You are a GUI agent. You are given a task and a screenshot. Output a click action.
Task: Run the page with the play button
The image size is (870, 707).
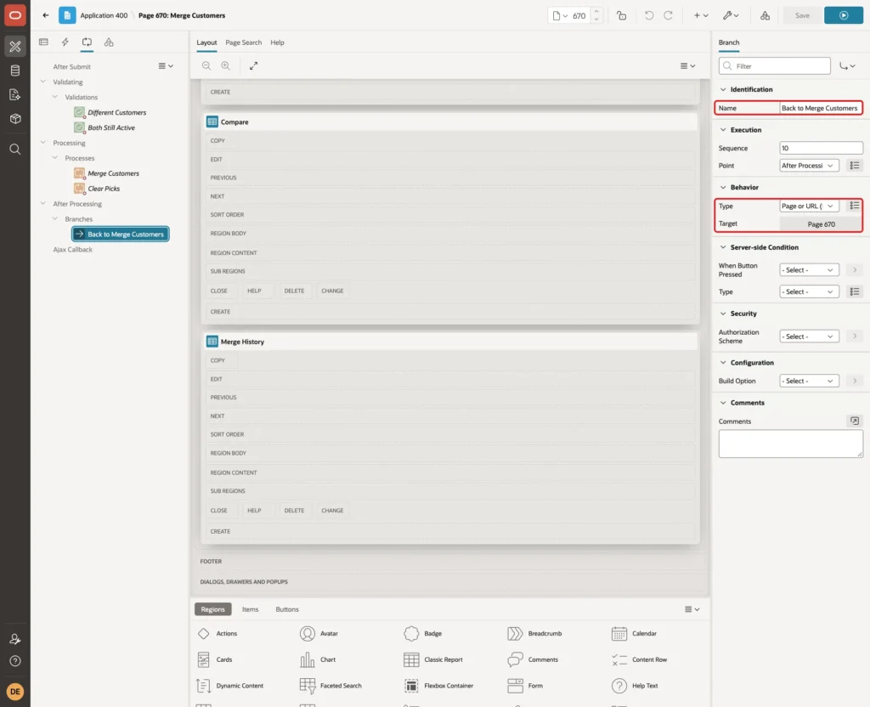pyautogui.click(x=844, y=15)
